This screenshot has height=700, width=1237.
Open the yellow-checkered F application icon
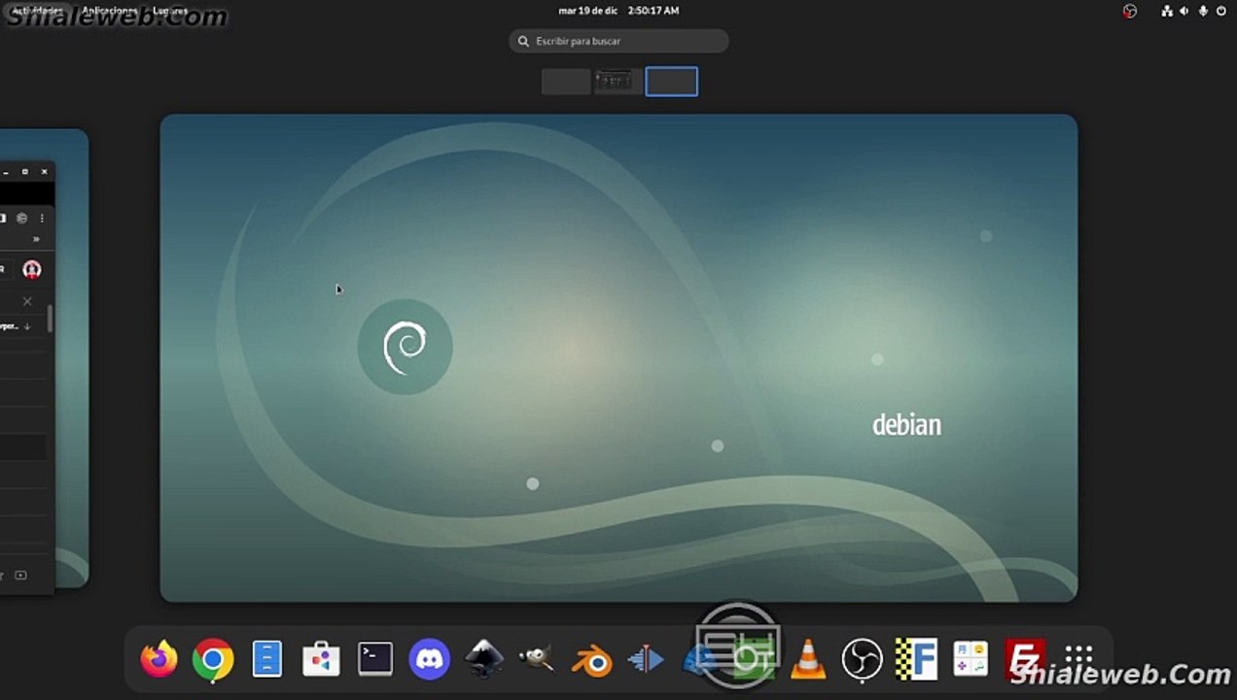pos(915,659)
